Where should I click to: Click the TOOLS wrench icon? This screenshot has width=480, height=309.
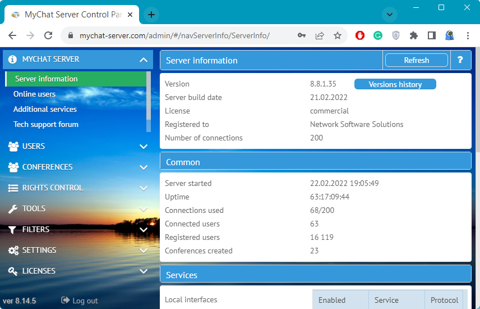tap(13, 209)
